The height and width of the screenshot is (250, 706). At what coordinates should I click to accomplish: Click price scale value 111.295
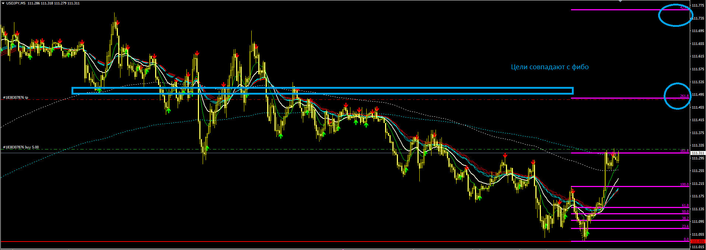[698, 158]
